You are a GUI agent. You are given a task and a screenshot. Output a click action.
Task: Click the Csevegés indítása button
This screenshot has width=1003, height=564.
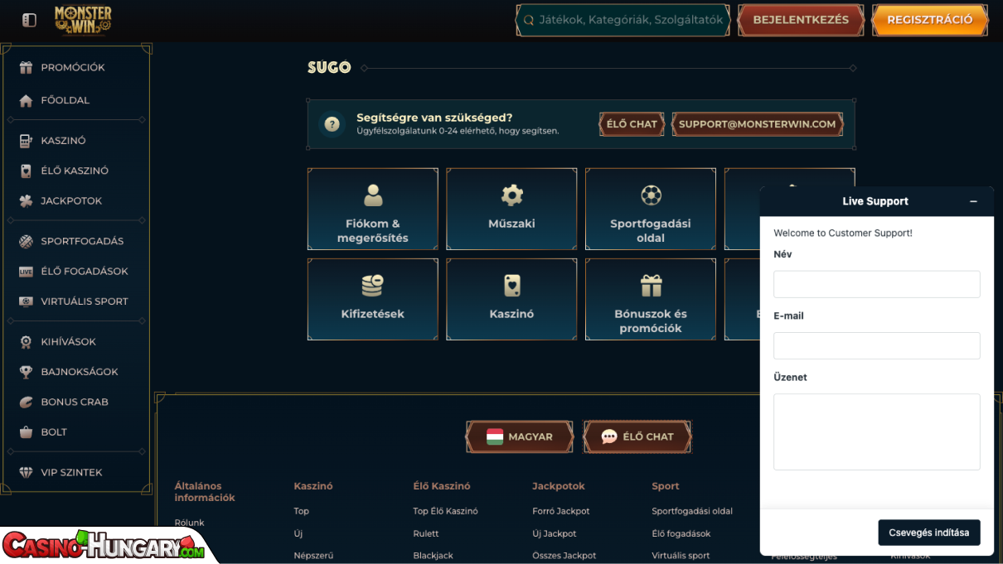tap(929, 533)
